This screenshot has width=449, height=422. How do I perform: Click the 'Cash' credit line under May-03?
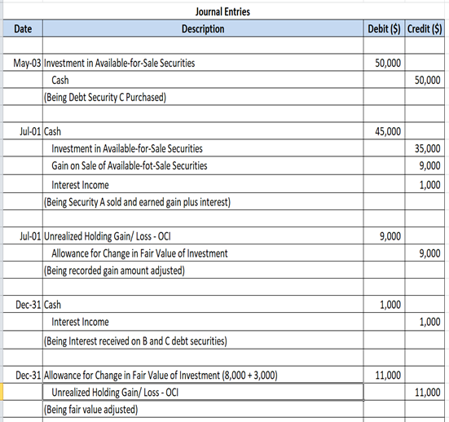[203, 80]
